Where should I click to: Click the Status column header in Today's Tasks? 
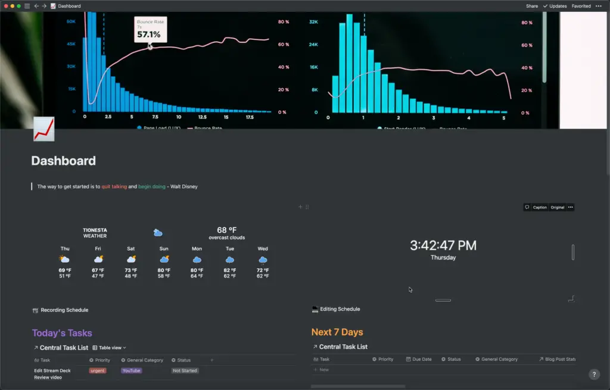[181, 360]
